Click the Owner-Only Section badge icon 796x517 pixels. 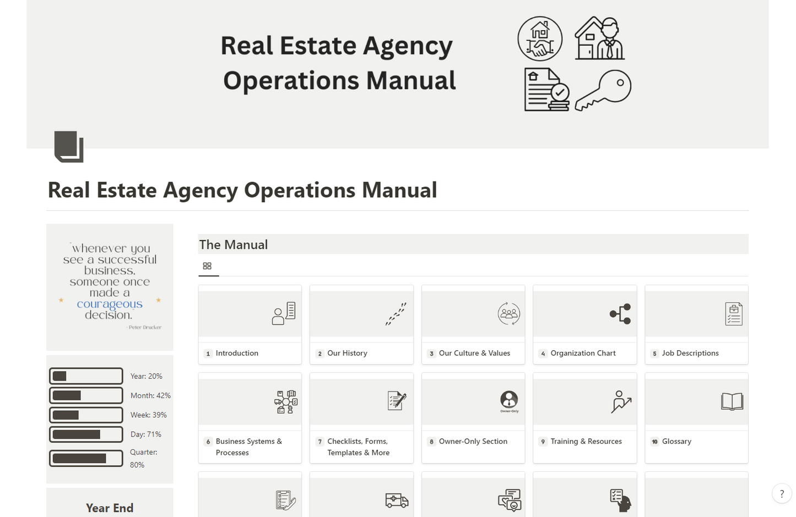pyautogui.click(x=509, y=401)
